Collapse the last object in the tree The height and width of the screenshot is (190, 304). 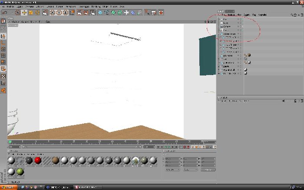tap(219, 74)
